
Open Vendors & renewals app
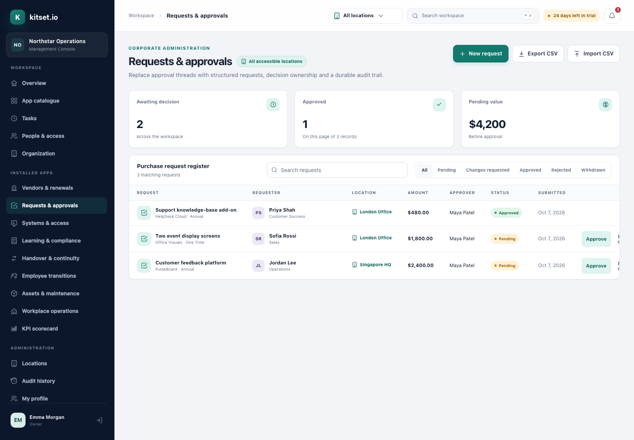[x=56, y=188]
